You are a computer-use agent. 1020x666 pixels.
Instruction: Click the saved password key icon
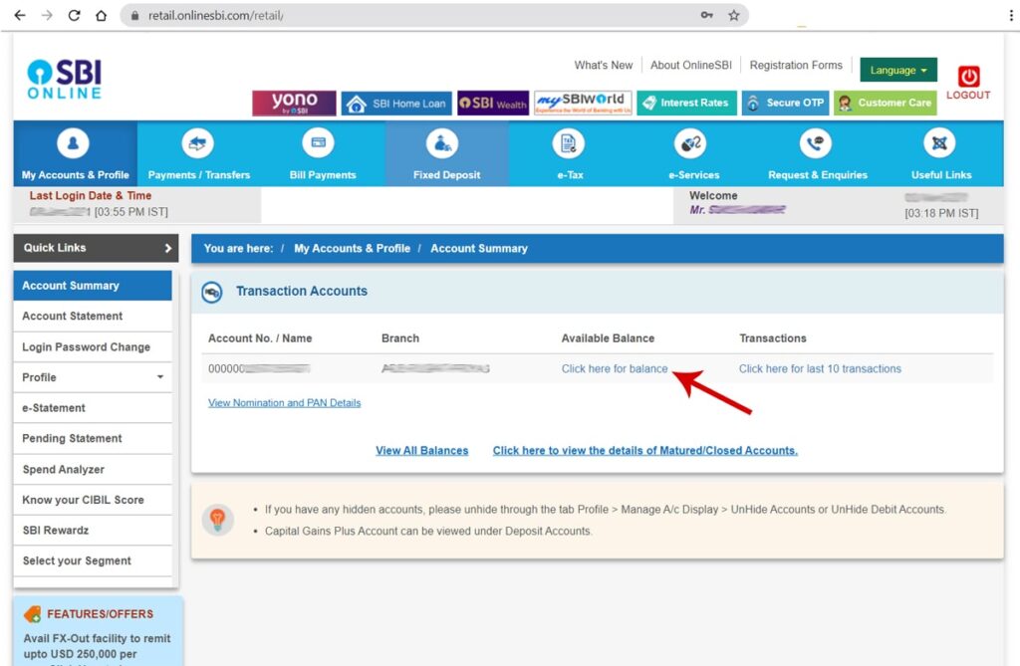pos(706,15)
